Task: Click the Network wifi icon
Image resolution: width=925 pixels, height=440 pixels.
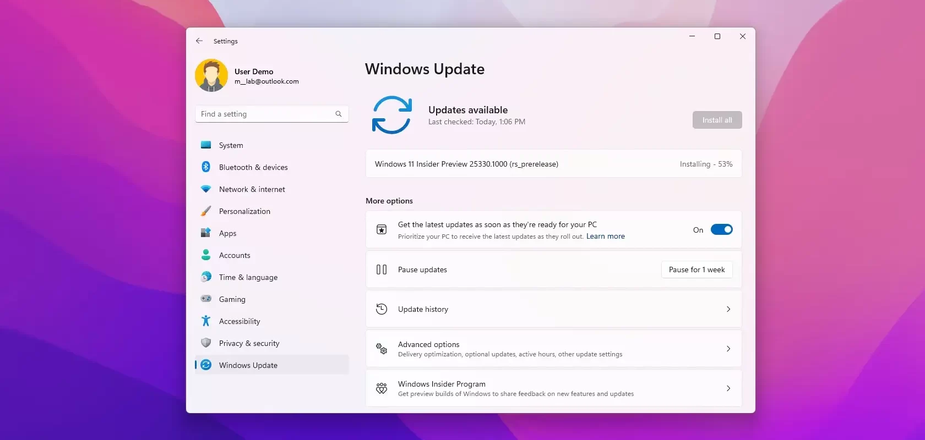Action: coord(206,189)
